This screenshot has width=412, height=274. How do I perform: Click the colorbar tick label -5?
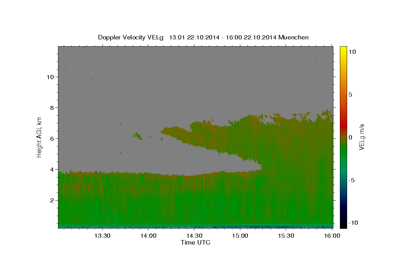352,180
